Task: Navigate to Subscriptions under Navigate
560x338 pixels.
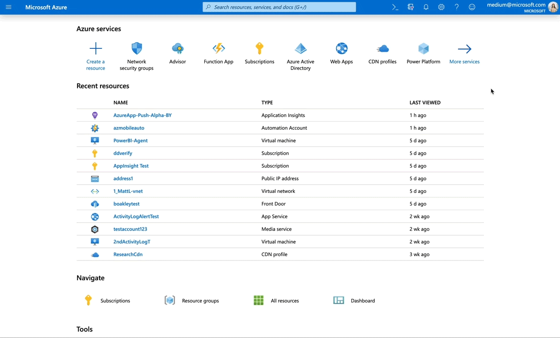Action: tap(115, 301)
